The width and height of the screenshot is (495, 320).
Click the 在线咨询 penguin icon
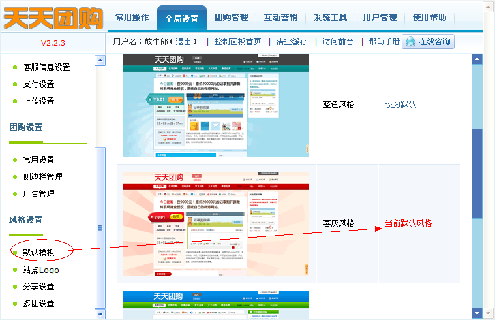[410, 41]
